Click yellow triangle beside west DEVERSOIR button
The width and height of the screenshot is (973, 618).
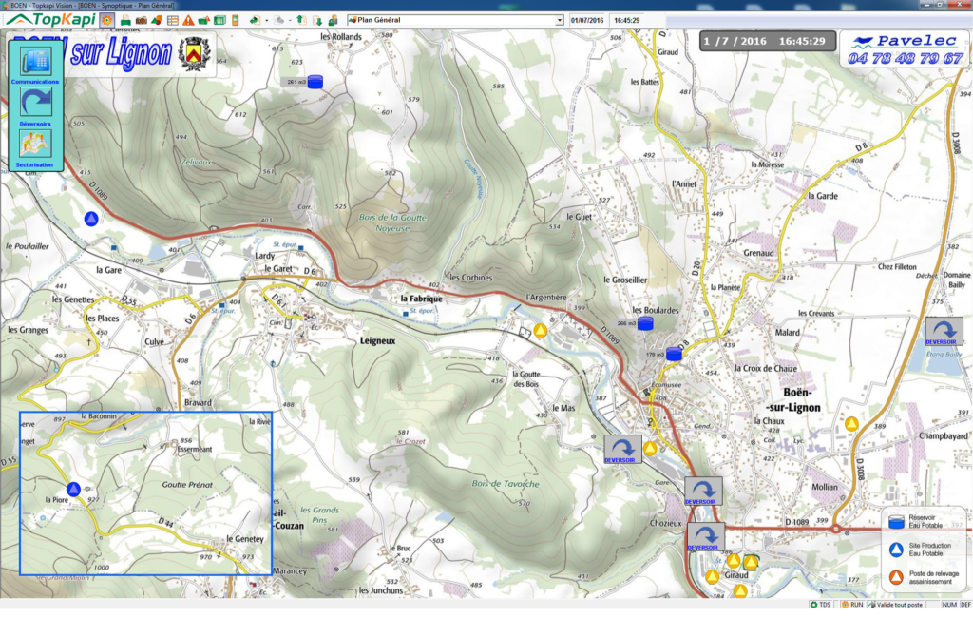650,448
